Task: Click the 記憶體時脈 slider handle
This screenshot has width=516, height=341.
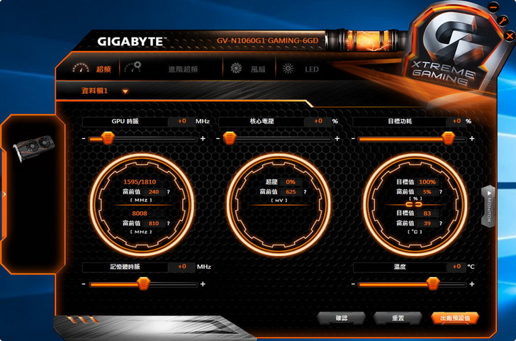Action: click(143, 284)
